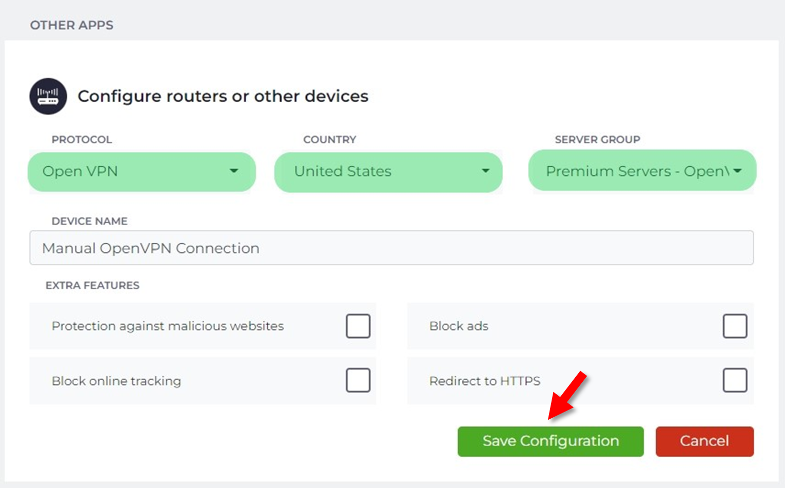Click the Redirect to HTTPS label text
The height and width of the screenshot is (488, 785).
tap(484, 381)
